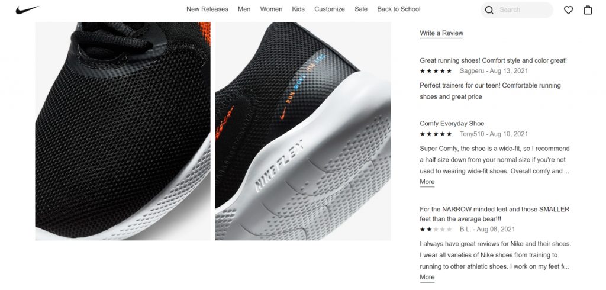Click the star rating on Tony510's review
606x290 pixels.
436,134
